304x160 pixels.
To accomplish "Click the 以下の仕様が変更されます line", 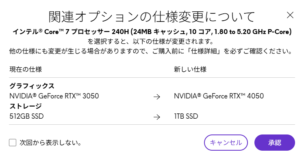I will (150, 41).
